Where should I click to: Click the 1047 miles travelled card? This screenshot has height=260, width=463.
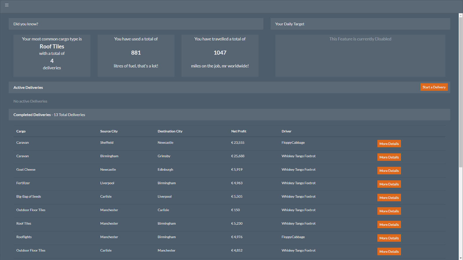220,56
